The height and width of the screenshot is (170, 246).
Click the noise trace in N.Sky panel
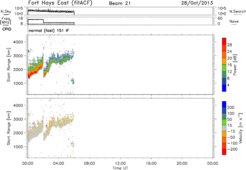click(x=51, y=11)
